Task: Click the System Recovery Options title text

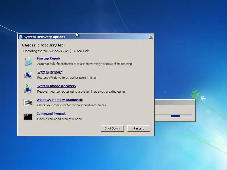Action: click(44, 37)
